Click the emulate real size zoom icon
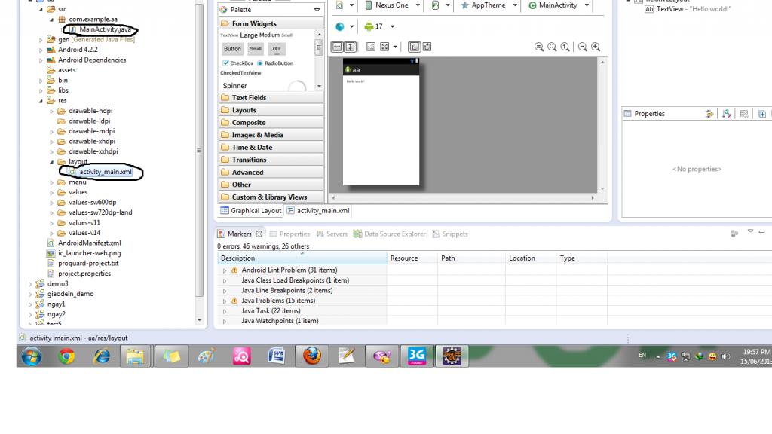Viewport: 772px width, 434px height. 539,47
